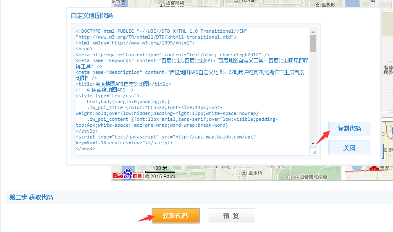The image size is (393, 232).
Task: Click the .iw_poi_content CSS rule line
Action: click(x=182, y=119)
